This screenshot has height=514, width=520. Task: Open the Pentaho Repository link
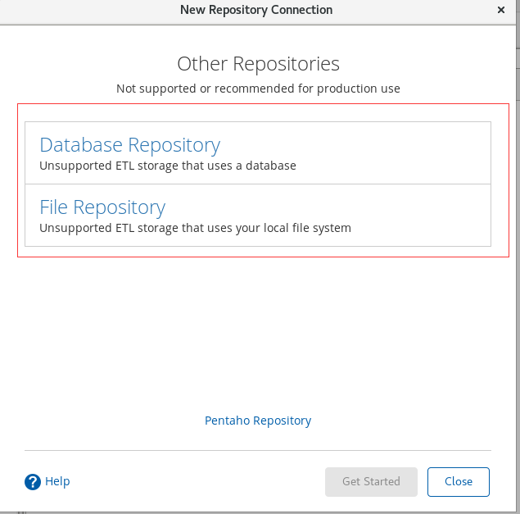tap(258, 421)
